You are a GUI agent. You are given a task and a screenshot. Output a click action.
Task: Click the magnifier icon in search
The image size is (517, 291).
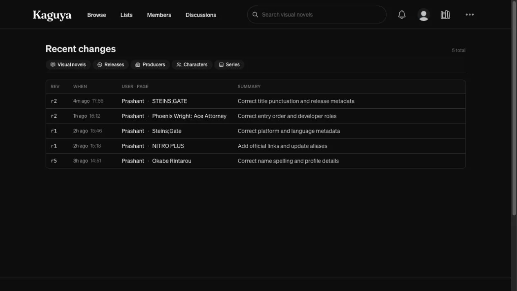tap(255, 15)
